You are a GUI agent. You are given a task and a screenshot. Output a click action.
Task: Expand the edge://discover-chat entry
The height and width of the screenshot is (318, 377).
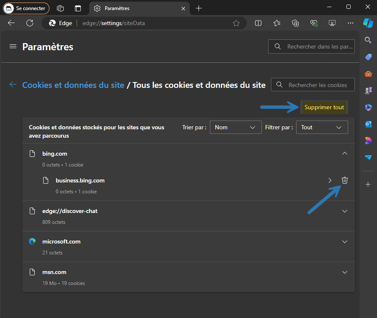point(345,211)
